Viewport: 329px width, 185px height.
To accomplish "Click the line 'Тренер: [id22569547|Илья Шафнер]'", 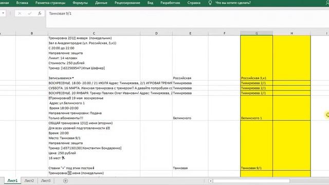I will click(77, 68).
